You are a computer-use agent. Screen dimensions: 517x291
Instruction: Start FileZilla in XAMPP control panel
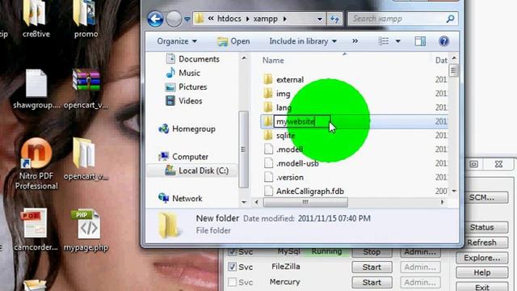[372, 267]
